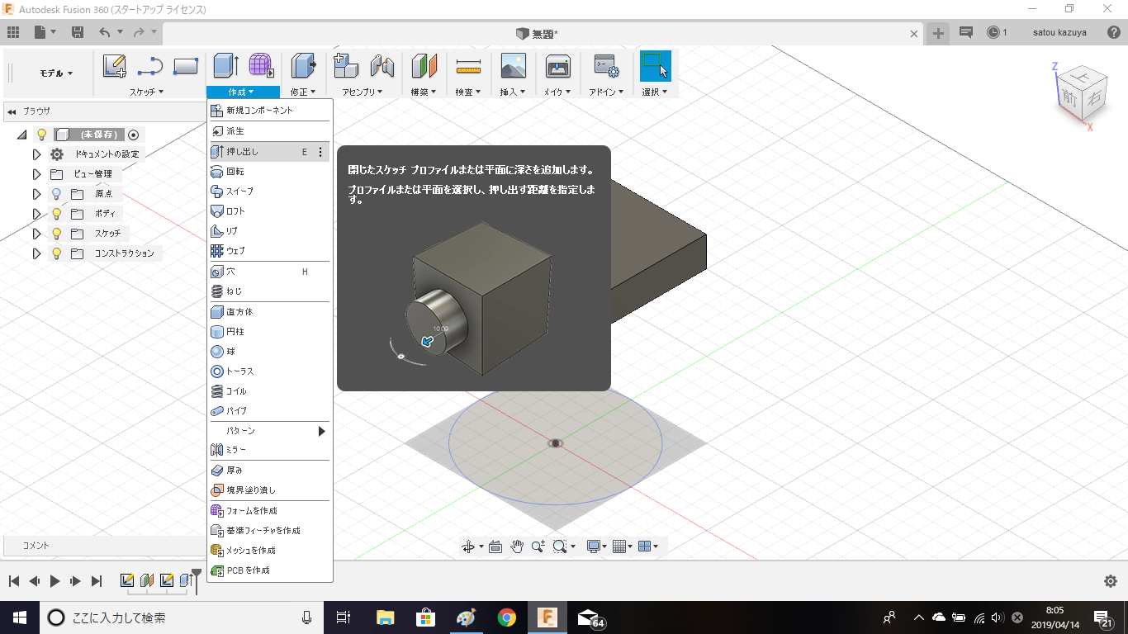Screen dimensions: 1128x634
Task: Open the job status clock icon
Action: click(x=993, y=32)
